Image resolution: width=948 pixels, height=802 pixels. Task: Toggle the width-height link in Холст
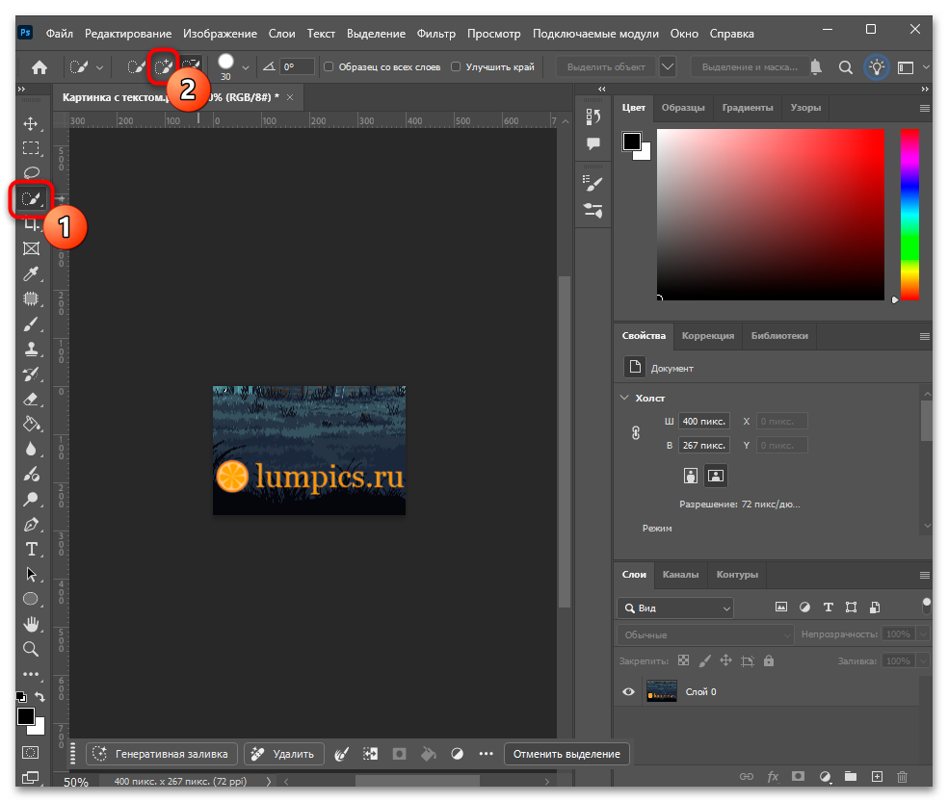[636, 432]
